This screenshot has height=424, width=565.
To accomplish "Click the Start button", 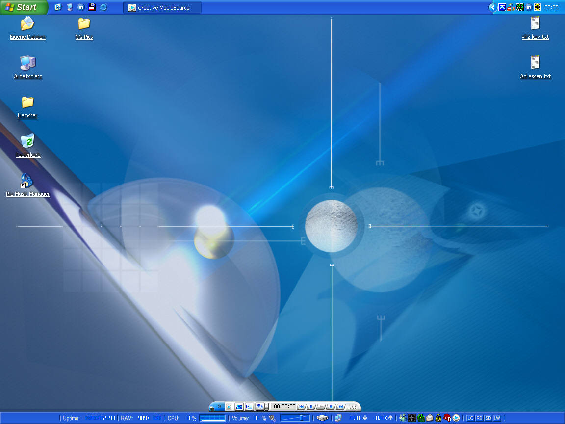I will pos(24,7).
